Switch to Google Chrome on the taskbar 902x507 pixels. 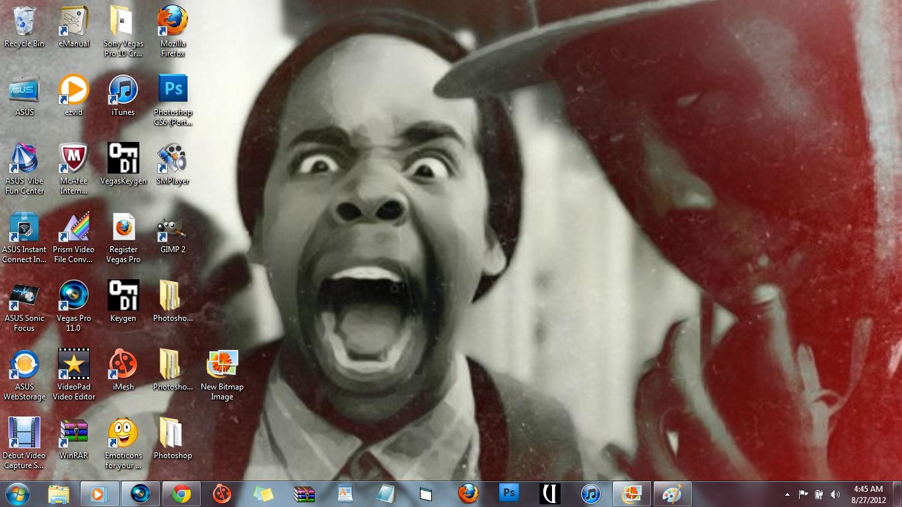(x=182, y=494)
